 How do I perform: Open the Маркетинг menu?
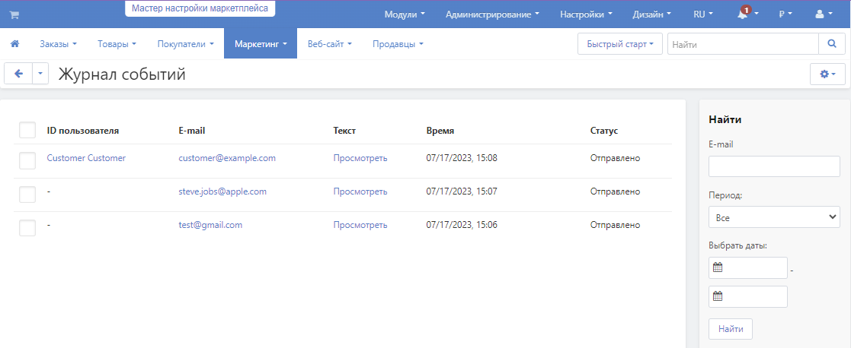[260, 44]
